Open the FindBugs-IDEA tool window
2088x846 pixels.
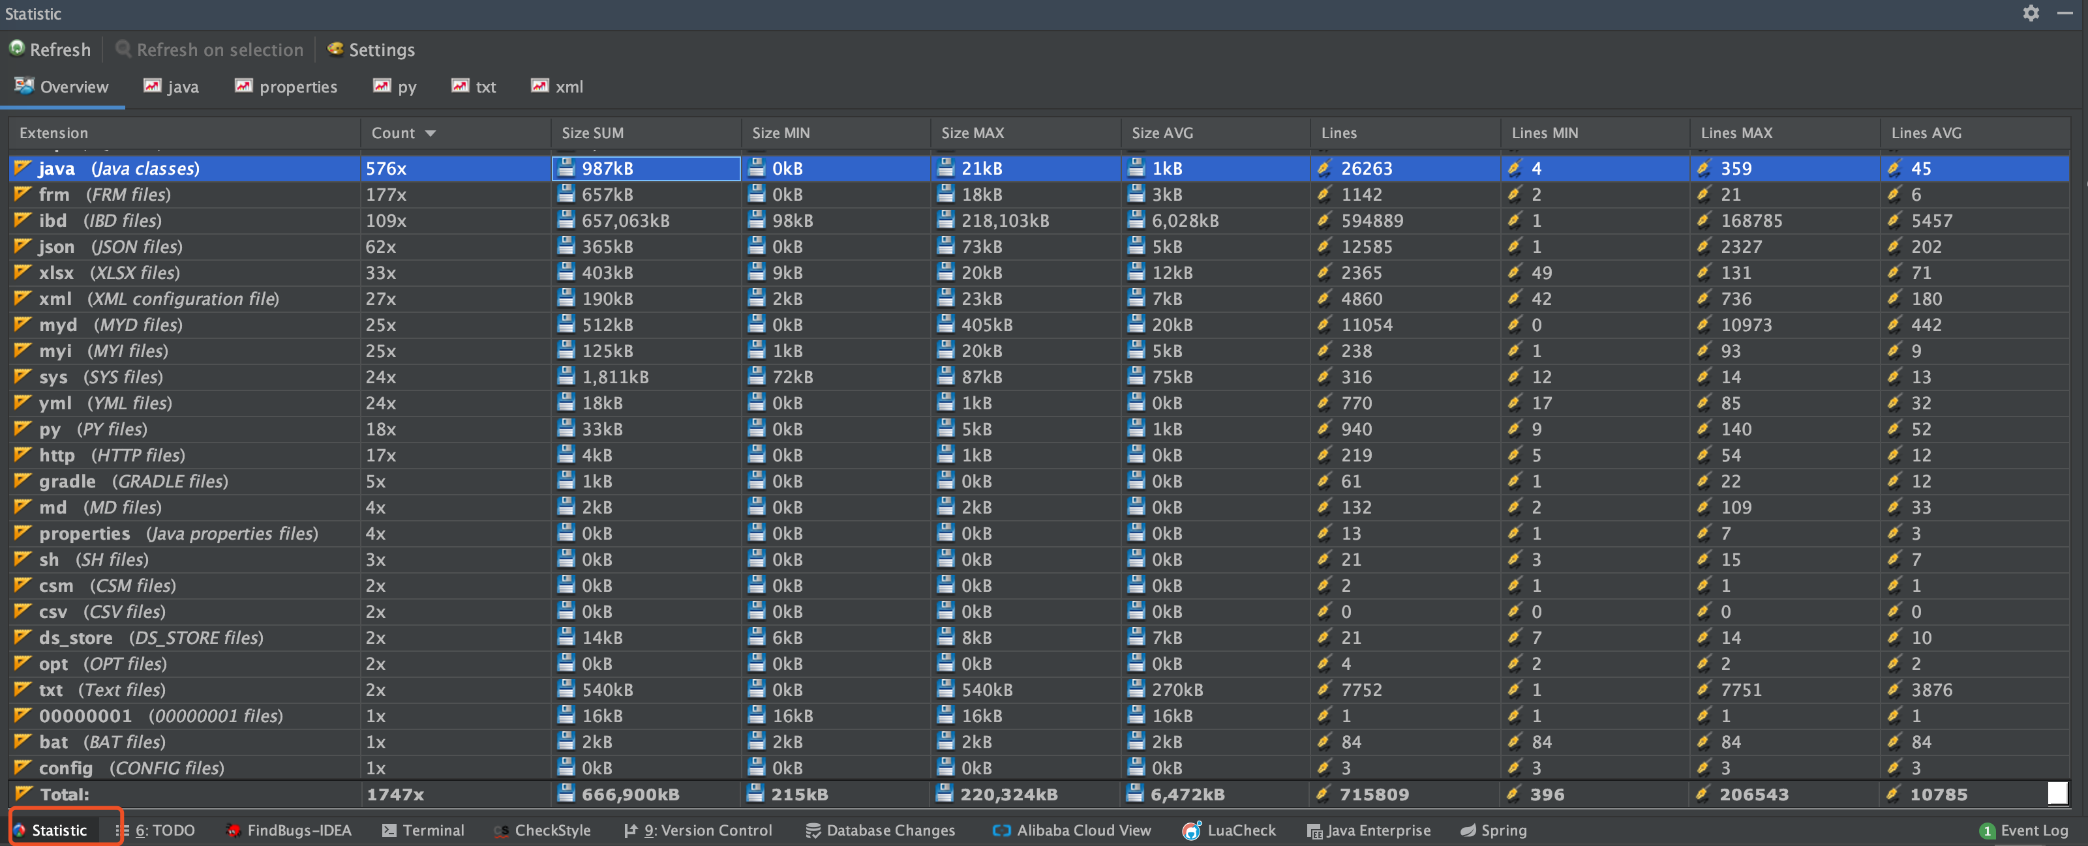288,830
